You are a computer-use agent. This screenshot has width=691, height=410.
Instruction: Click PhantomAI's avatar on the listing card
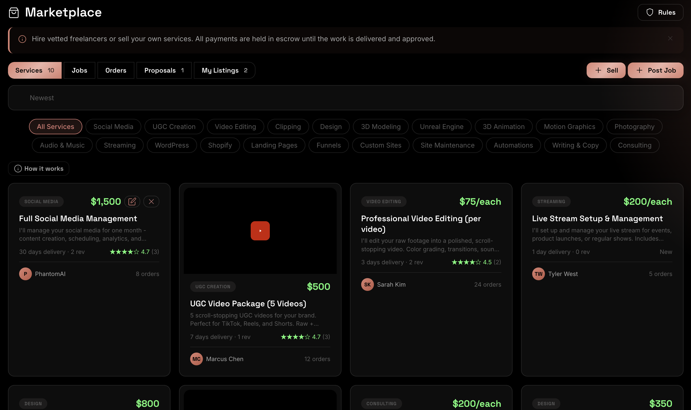[x=25, y=274]
